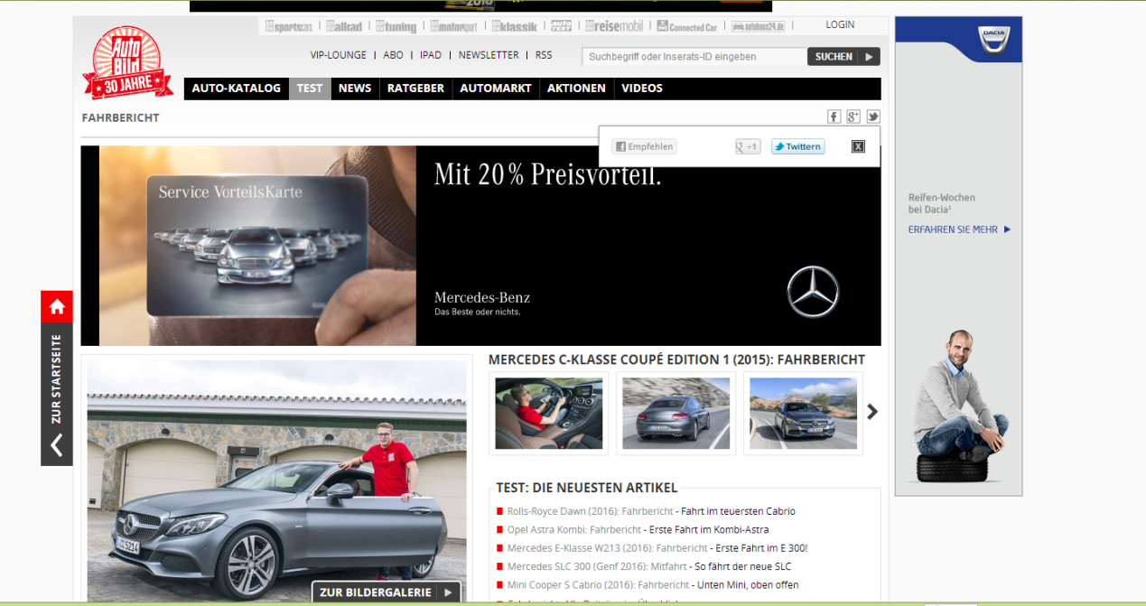This screenshot has height=606, width=1146.
Task: Open the klassik sister site logo
Action: (x=515, y=26)
